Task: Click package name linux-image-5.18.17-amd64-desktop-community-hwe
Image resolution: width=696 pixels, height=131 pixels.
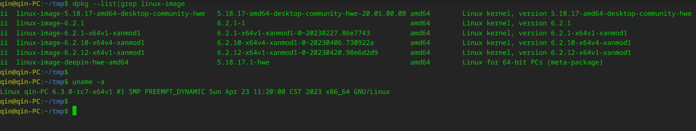Action: pyautogui.click(x=110, y=13)
